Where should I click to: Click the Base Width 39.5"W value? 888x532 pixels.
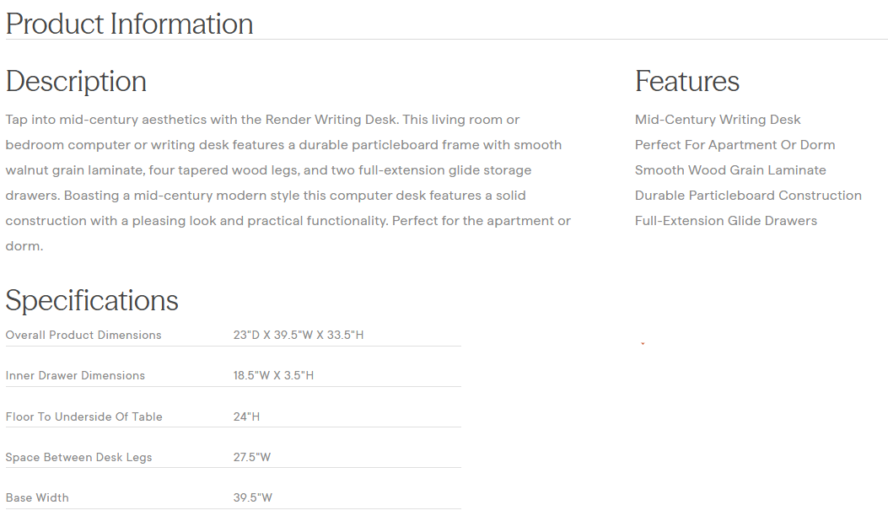pos(253,497)
